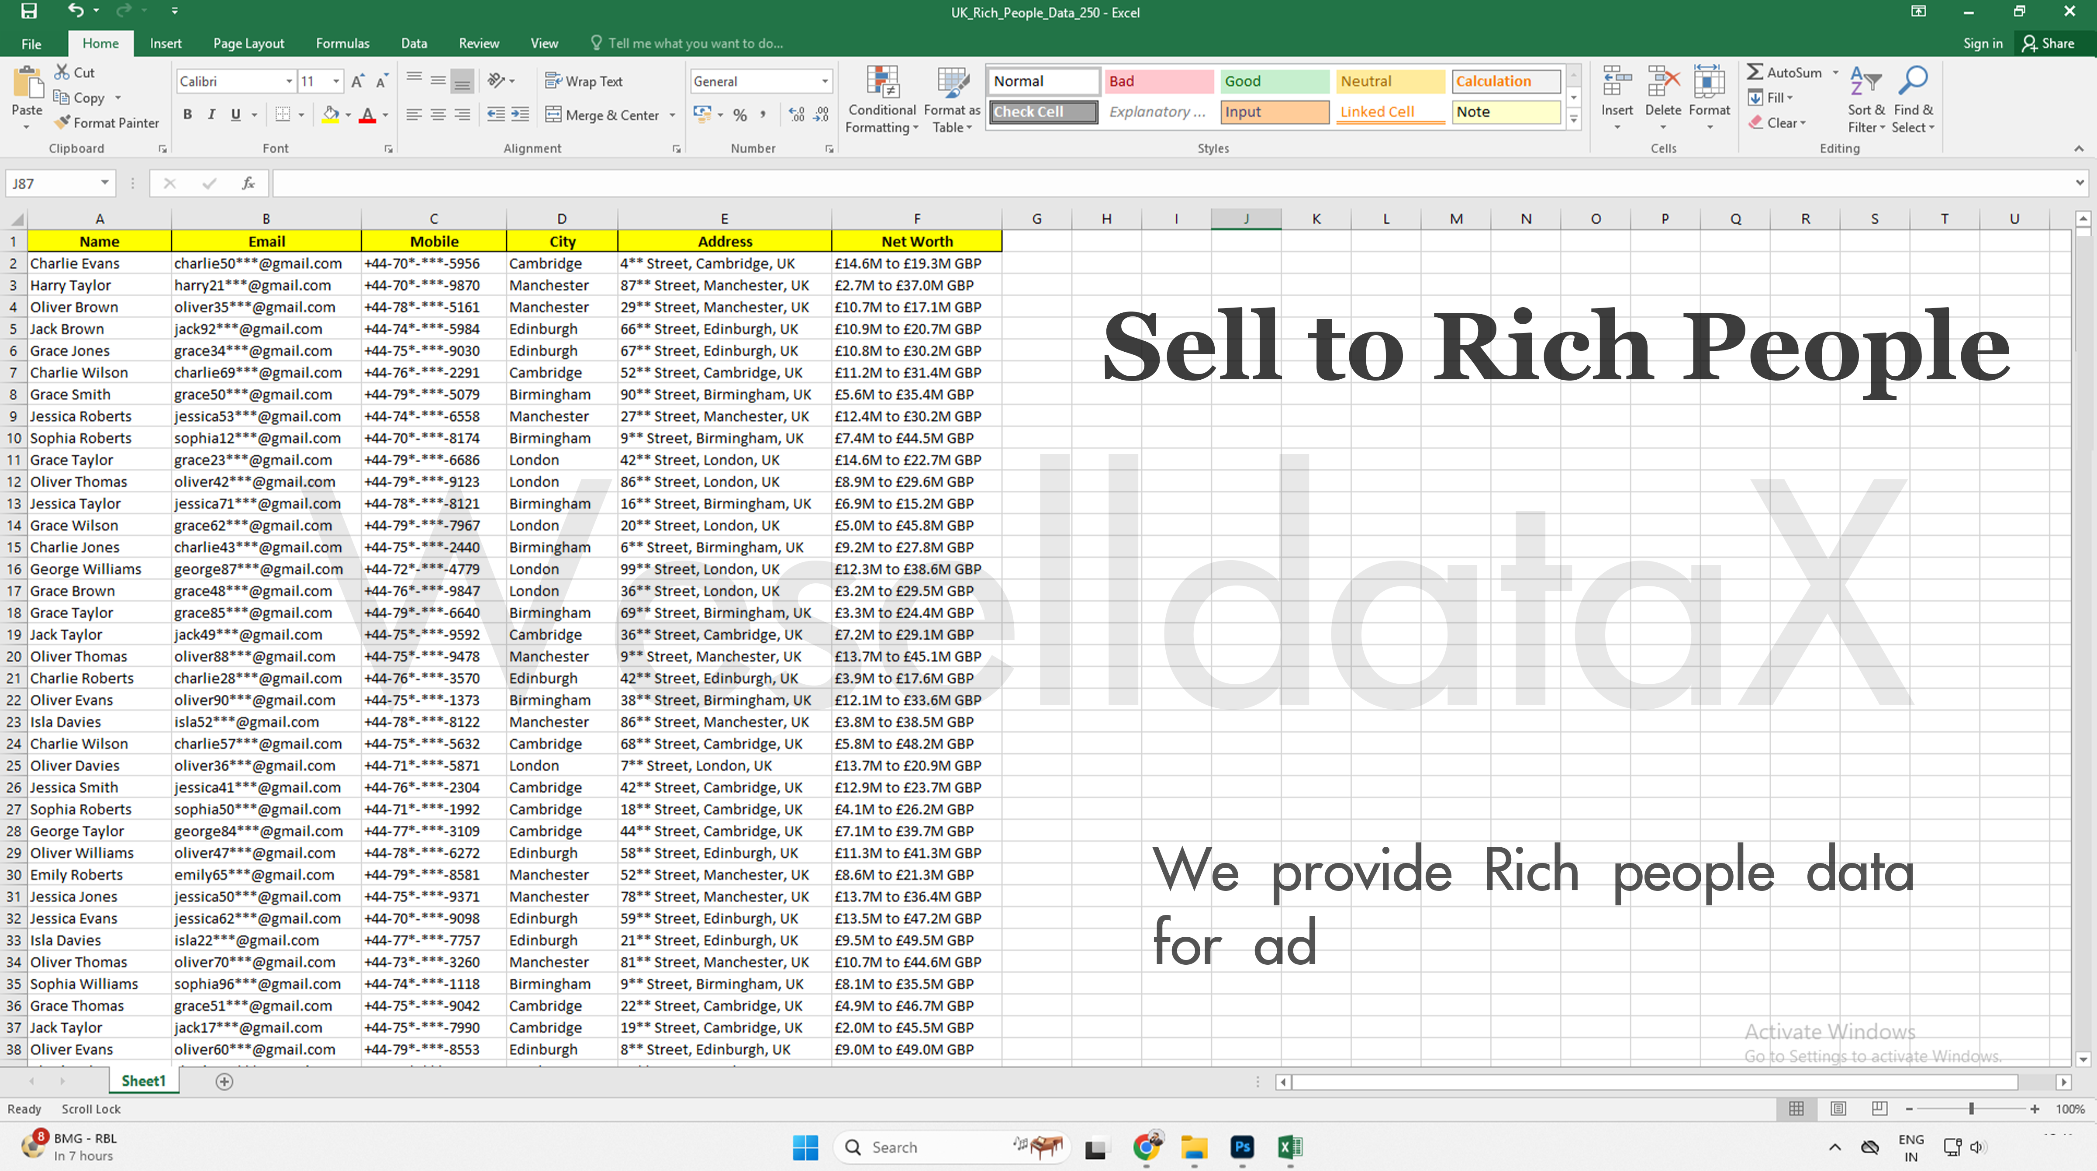The width and height of the screenshot is (2097, 1171).
Task: Click the Copy button
Action: [80, 98]
